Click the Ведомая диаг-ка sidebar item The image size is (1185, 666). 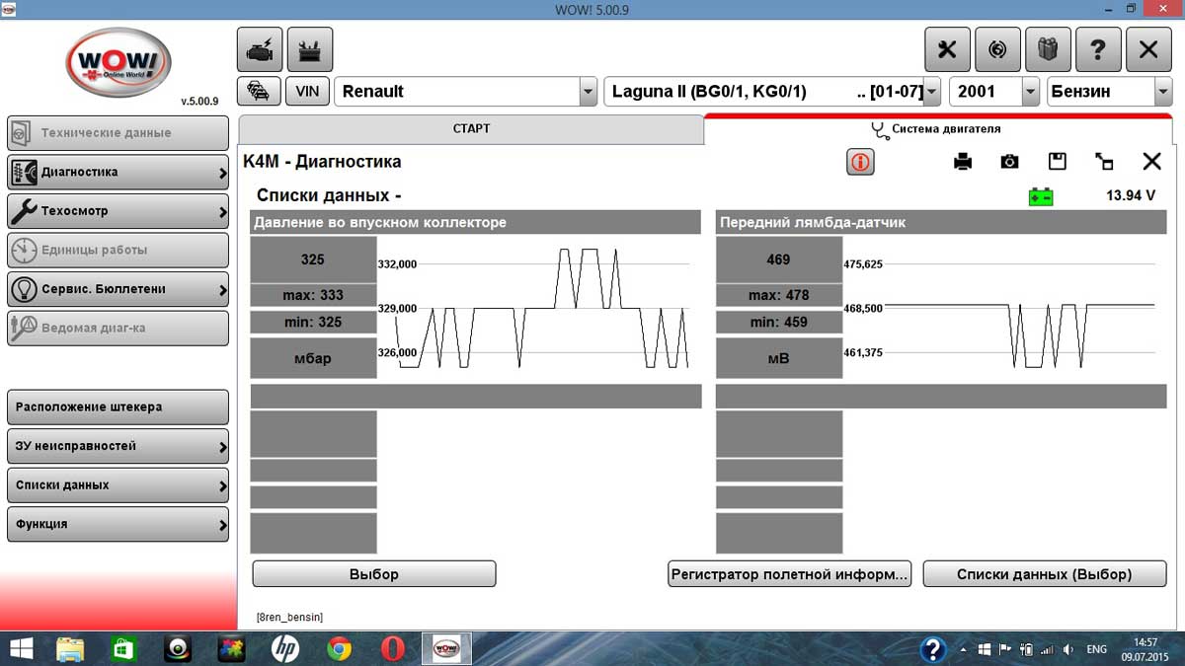(x=118, y=328)
